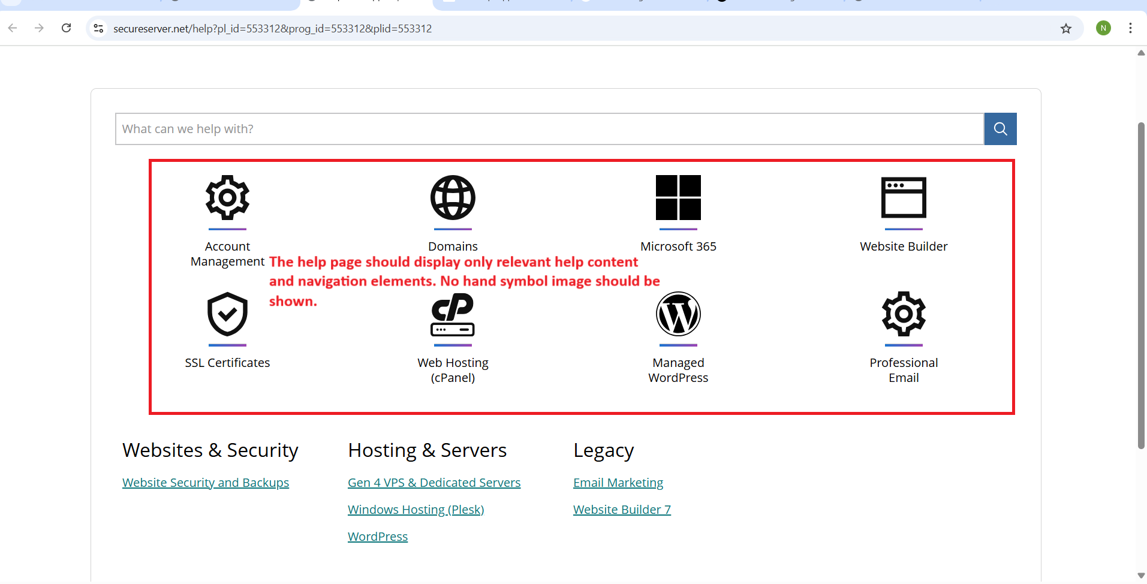Focus the 'What can we help with?' search box
Screen dimensions: 1147x584
(x=549, y=129)
